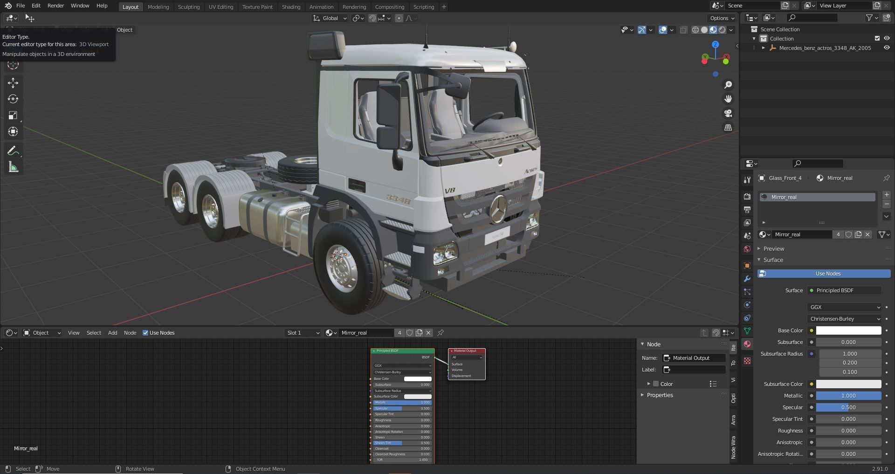Toggle fake user shield in node editor header
The image size is (895, 474).
coord(409,333)
